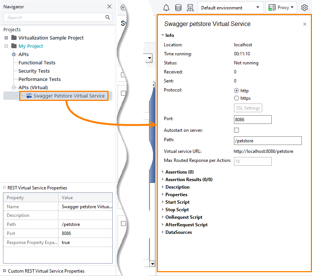Open ReadyAPI settings with the gear icon
This screenshot has height=276, width=312.
pyautogui.click(x=304, y=8)
